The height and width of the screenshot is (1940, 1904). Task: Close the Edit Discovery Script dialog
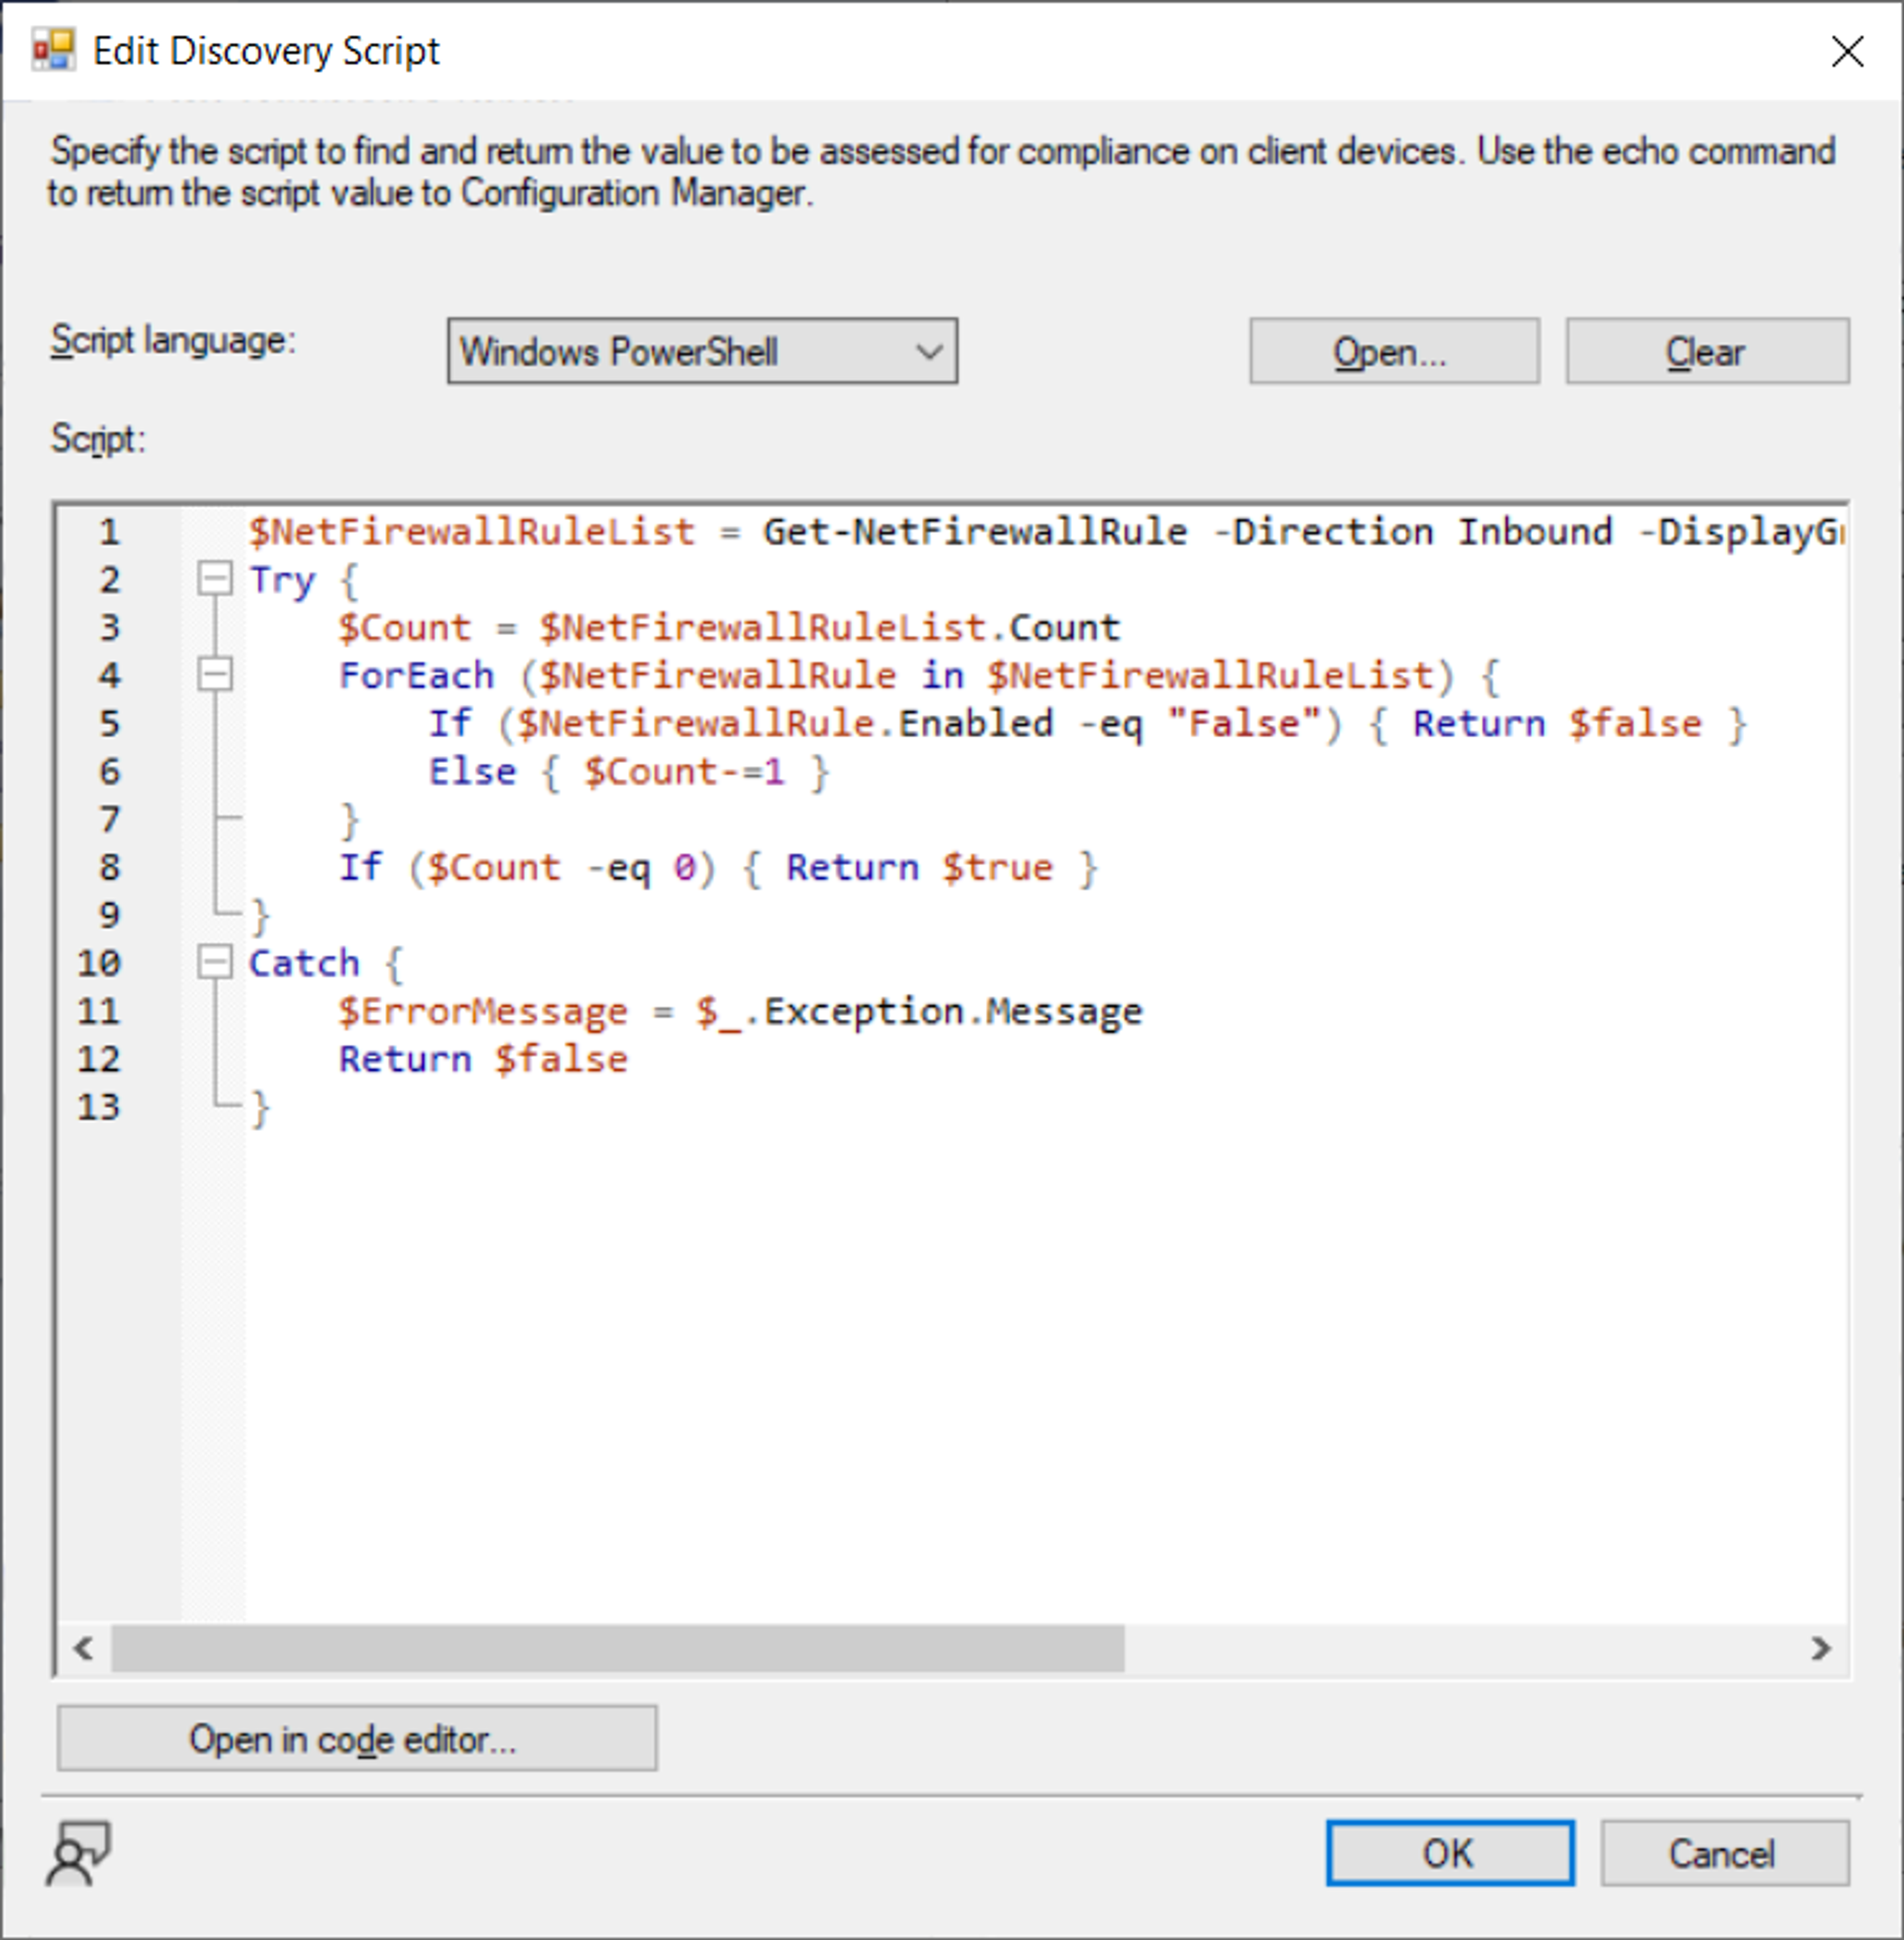(x=1847, y=51)
